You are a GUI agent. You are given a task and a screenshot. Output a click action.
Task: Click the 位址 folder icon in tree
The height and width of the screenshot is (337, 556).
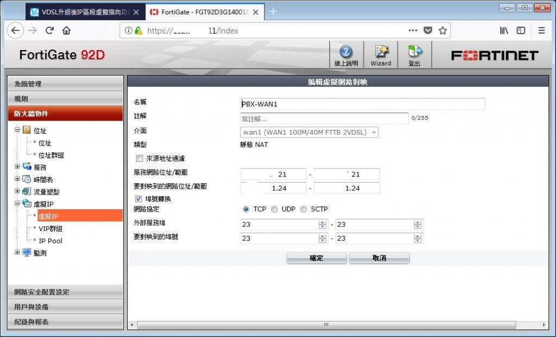[x=27, y=130]
